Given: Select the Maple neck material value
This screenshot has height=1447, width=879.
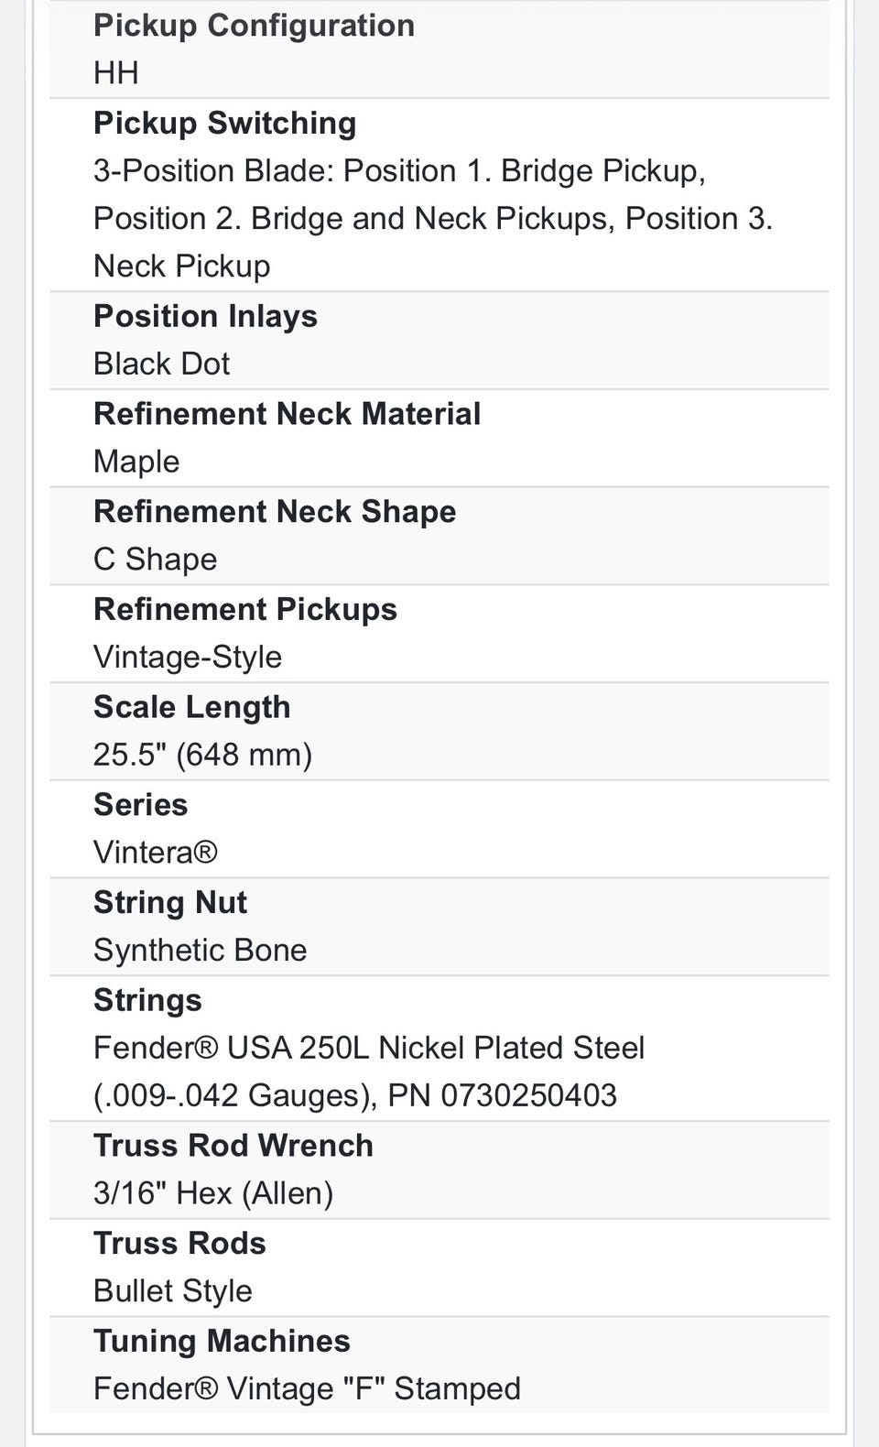Looking at the screenshot, I should (x=136, y=462).
